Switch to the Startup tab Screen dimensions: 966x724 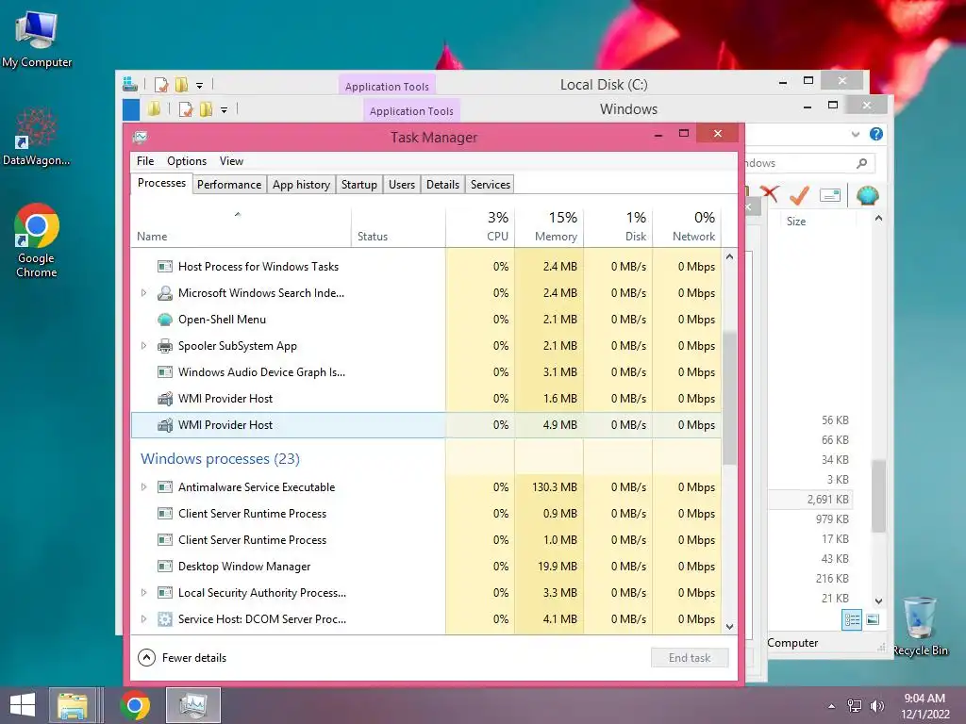click(359, 185)
